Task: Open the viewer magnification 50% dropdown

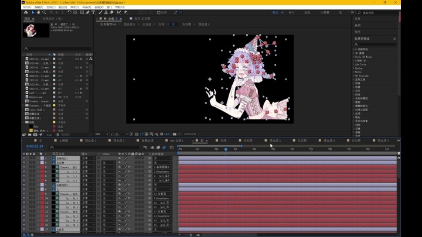Action: (102, 134)
